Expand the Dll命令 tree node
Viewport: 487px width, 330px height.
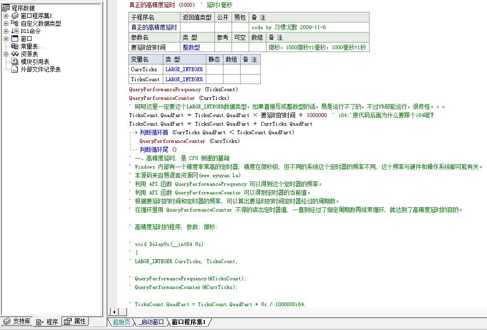point(6,31)
